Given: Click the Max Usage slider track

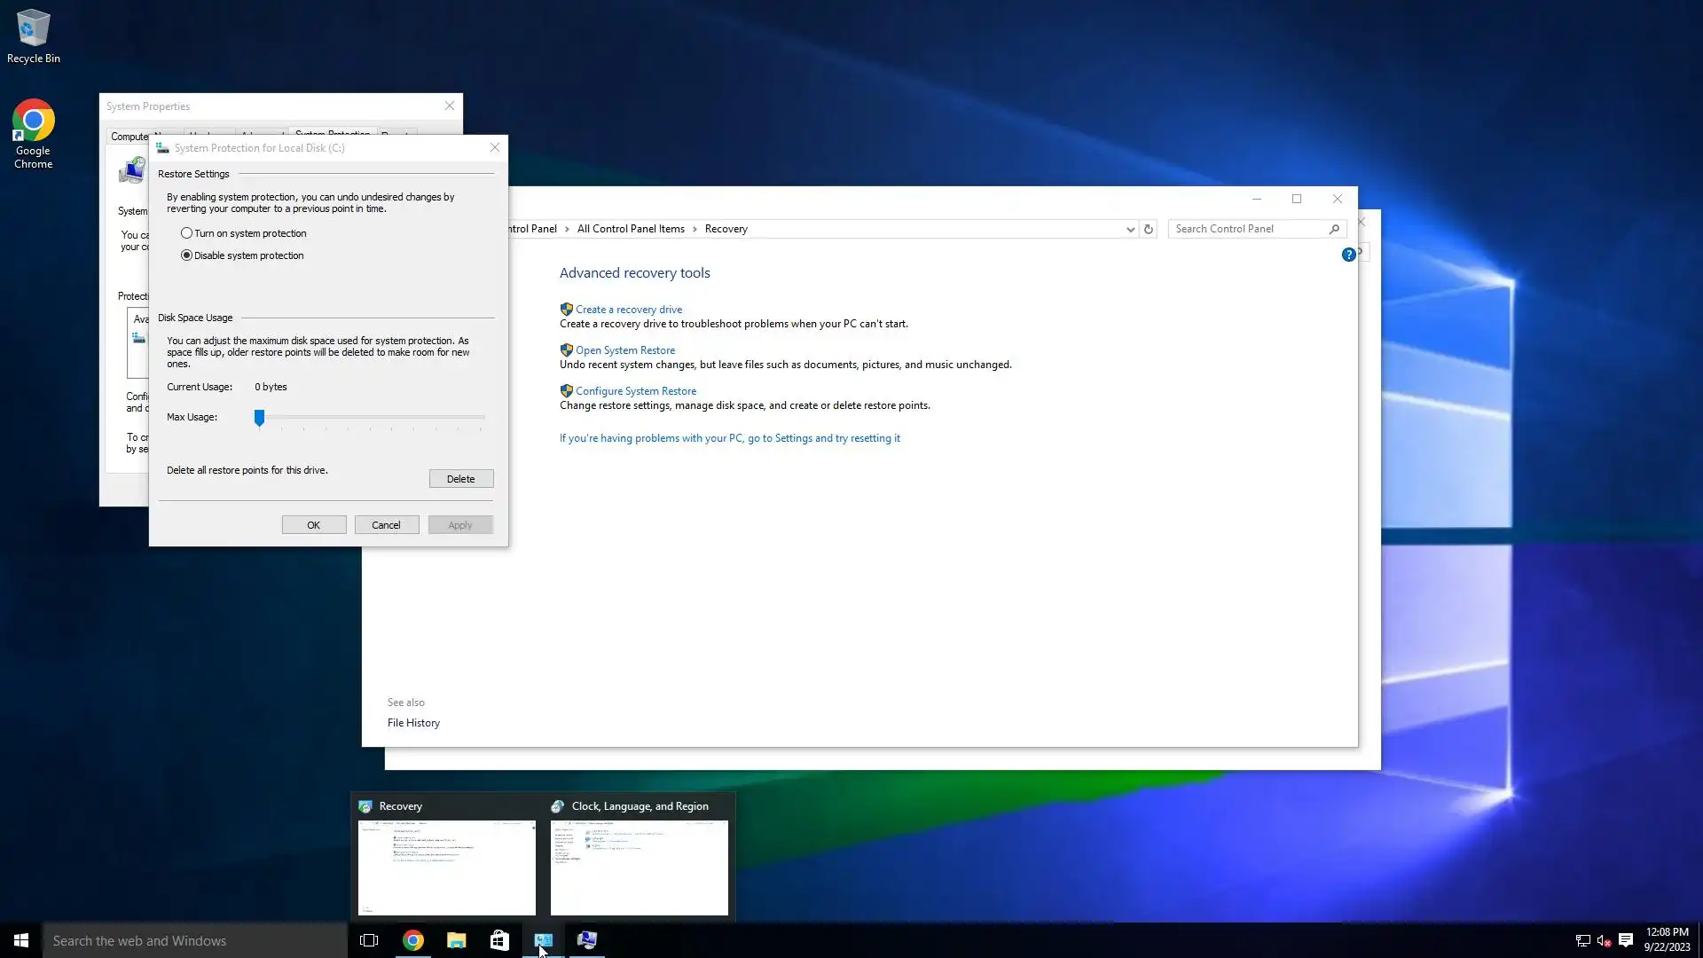Looking at the screenshot, I should pyautogui.click(x=373, y=417).
